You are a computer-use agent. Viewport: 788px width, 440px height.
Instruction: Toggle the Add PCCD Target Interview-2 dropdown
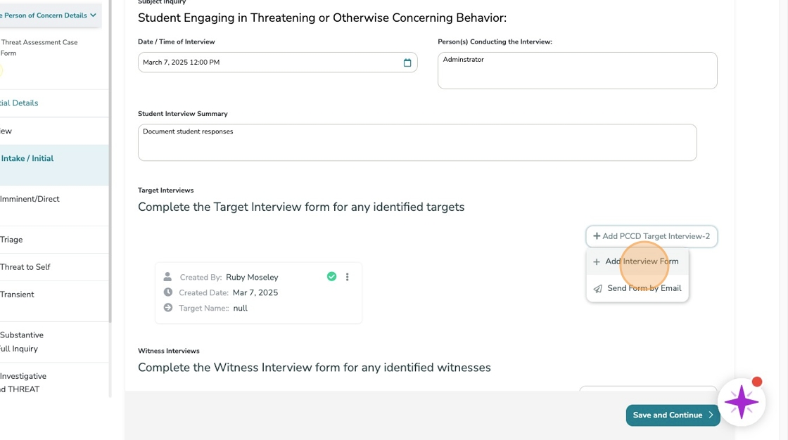[x=651, y=236]
